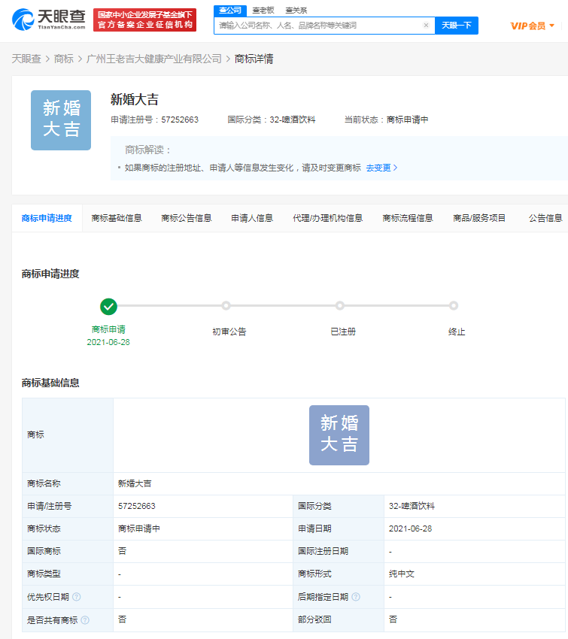568x639 pixels.
Task: Switch to 商标流程信息 tab
Action: 408,218
